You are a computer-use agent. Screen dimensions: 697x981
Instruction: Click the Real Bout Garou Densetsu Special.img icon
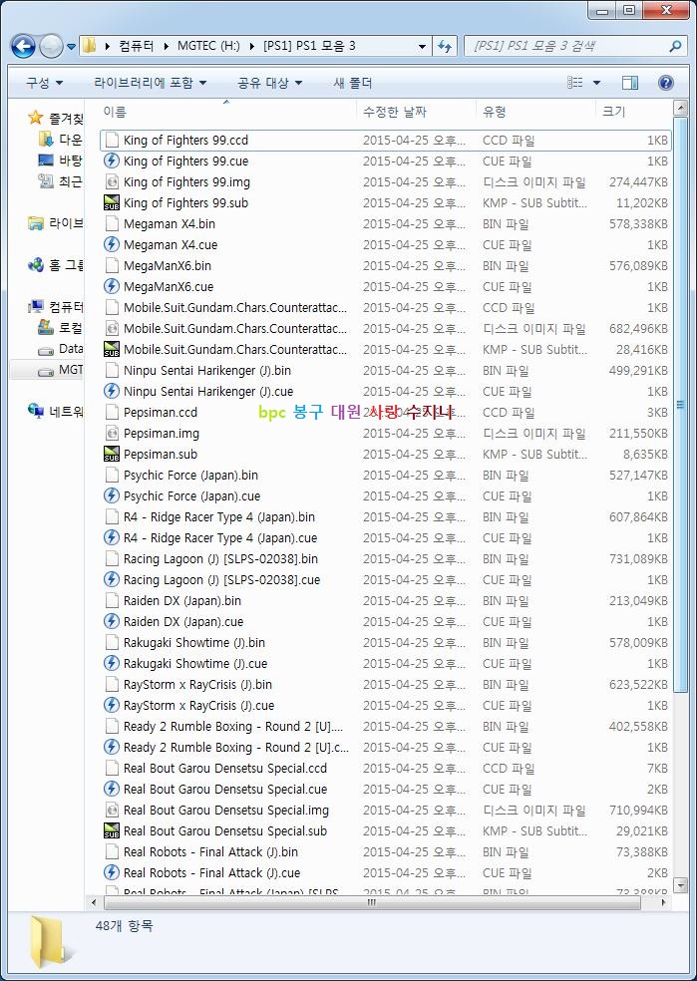coord(112,810)
